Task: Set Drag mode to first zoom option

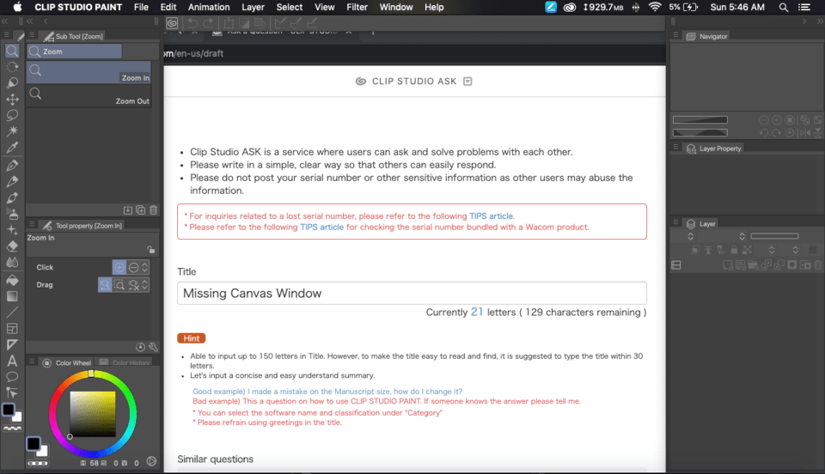Action: (x=105, y=285)
